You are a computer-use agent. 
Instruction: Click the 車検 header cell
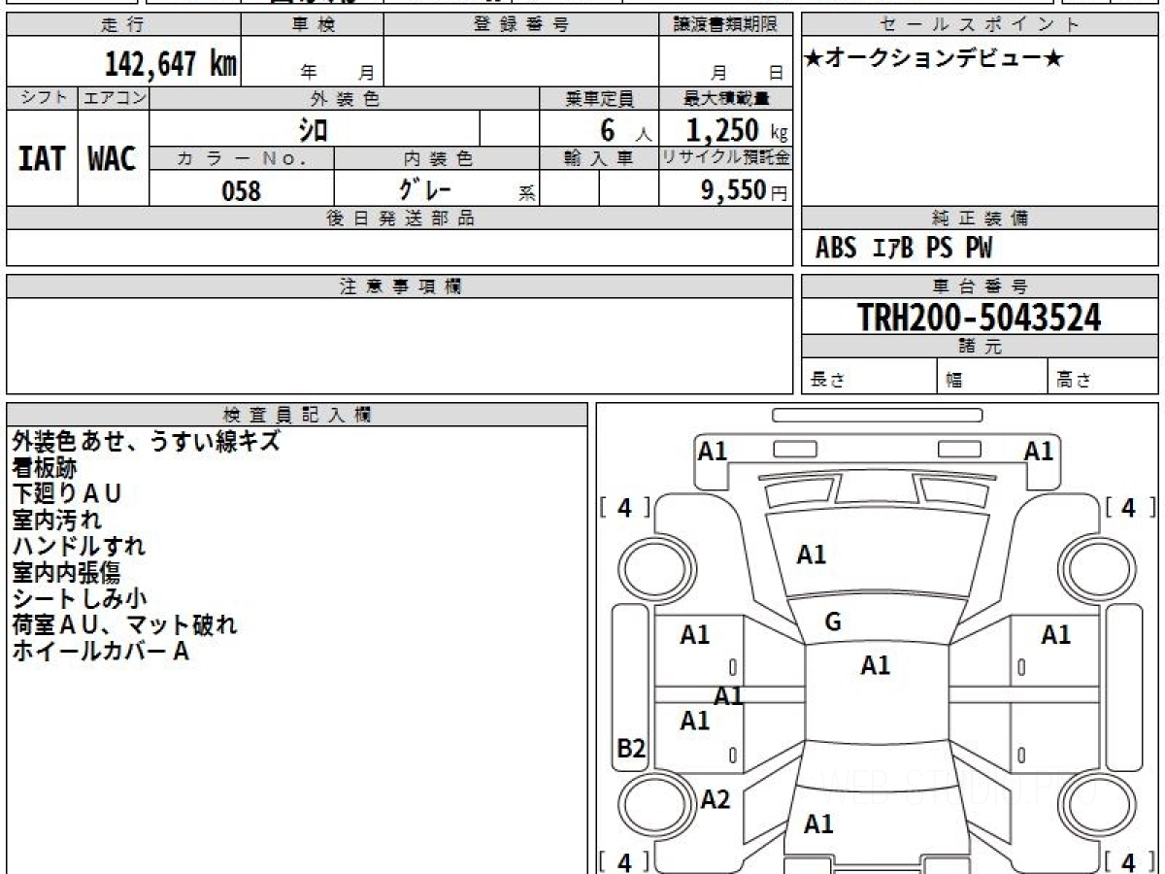[313, 25]
